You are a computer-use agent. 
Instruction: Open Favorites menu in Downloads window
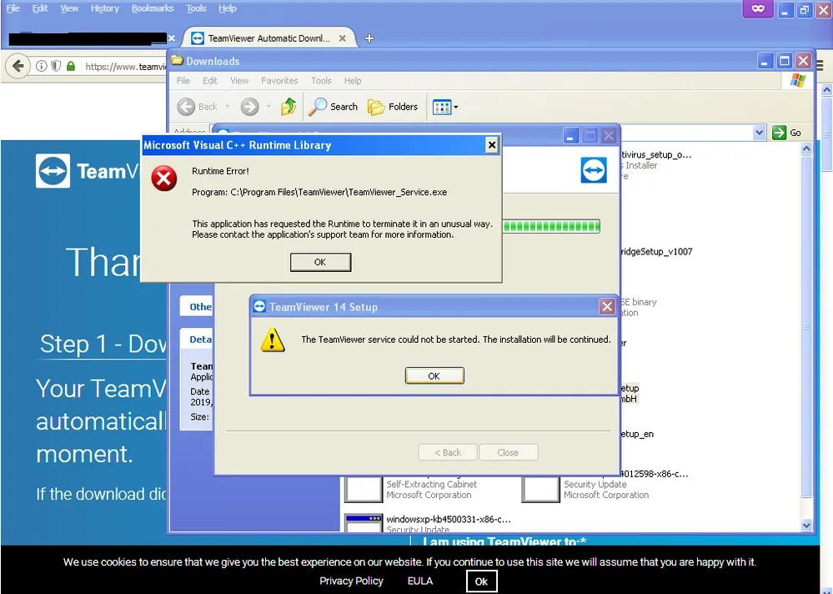(279, 81)
